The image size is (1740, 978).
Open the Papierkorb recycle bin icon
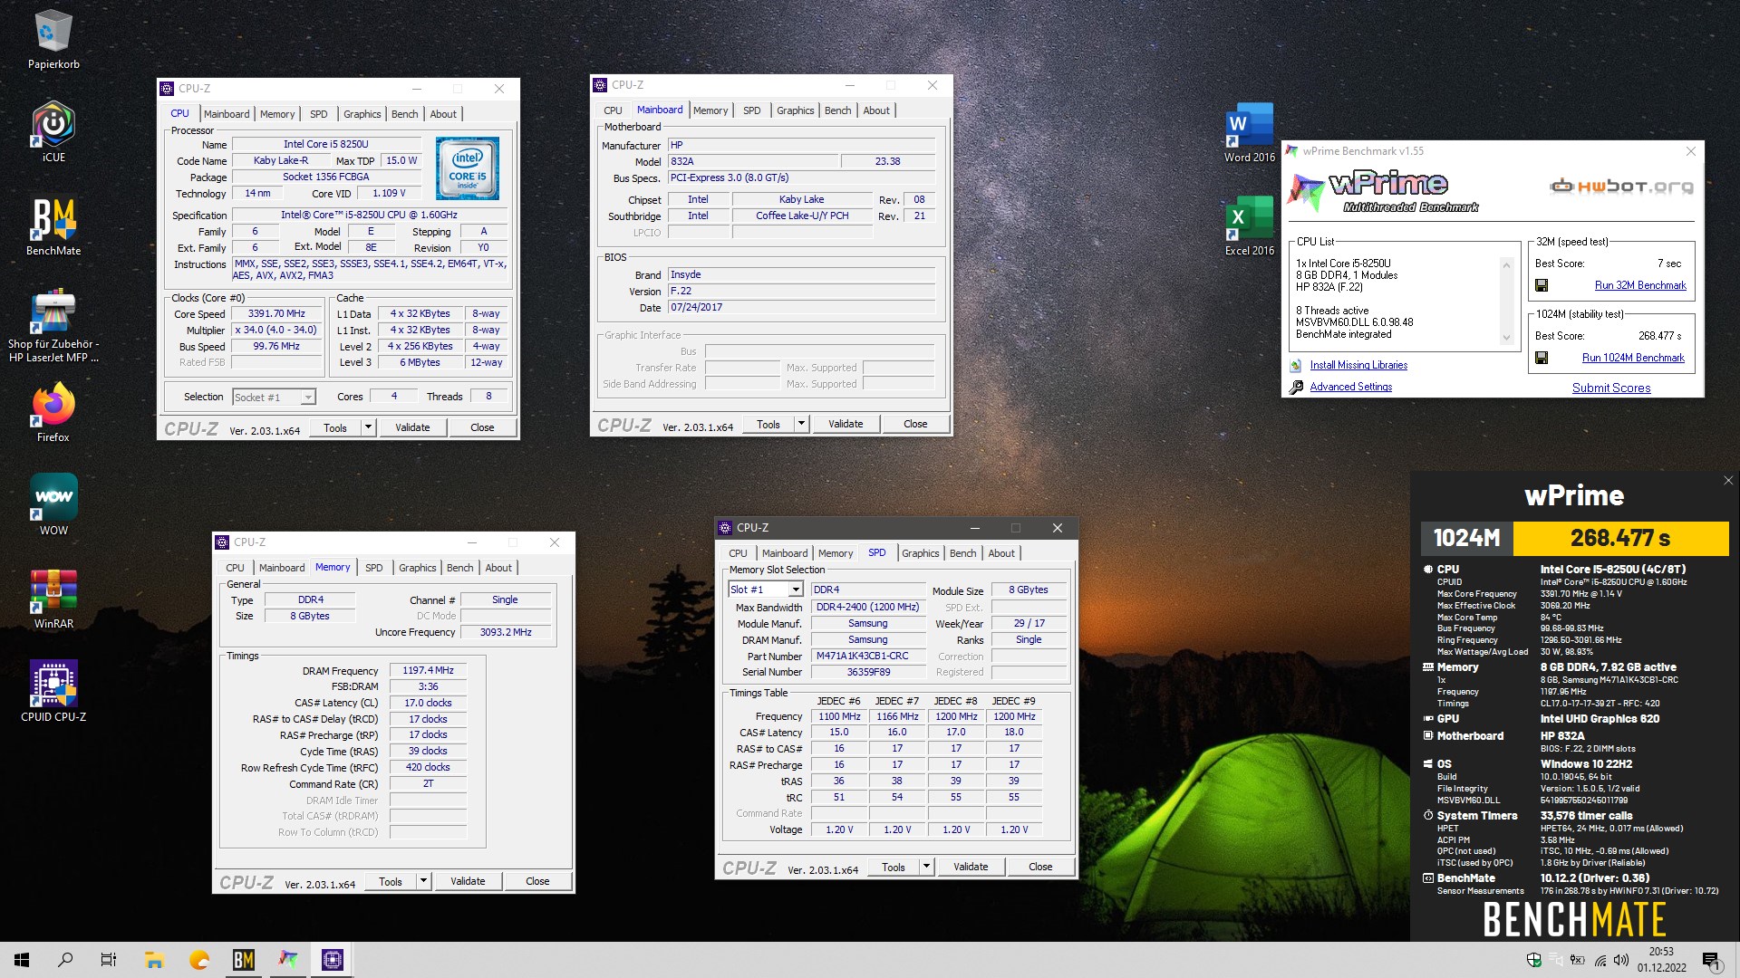pyautogui.click(x=53, y=41)
